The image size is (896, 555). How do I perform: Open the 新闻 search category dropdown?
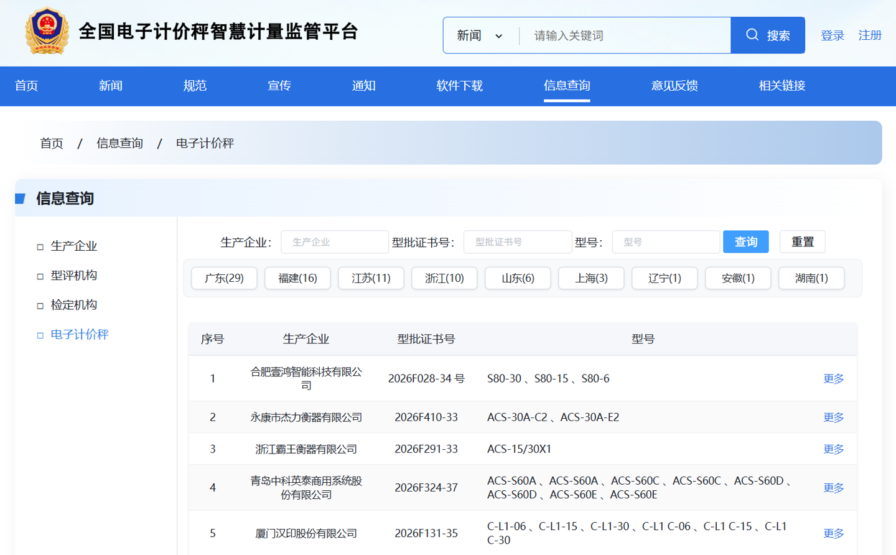[x=480, y=35]
